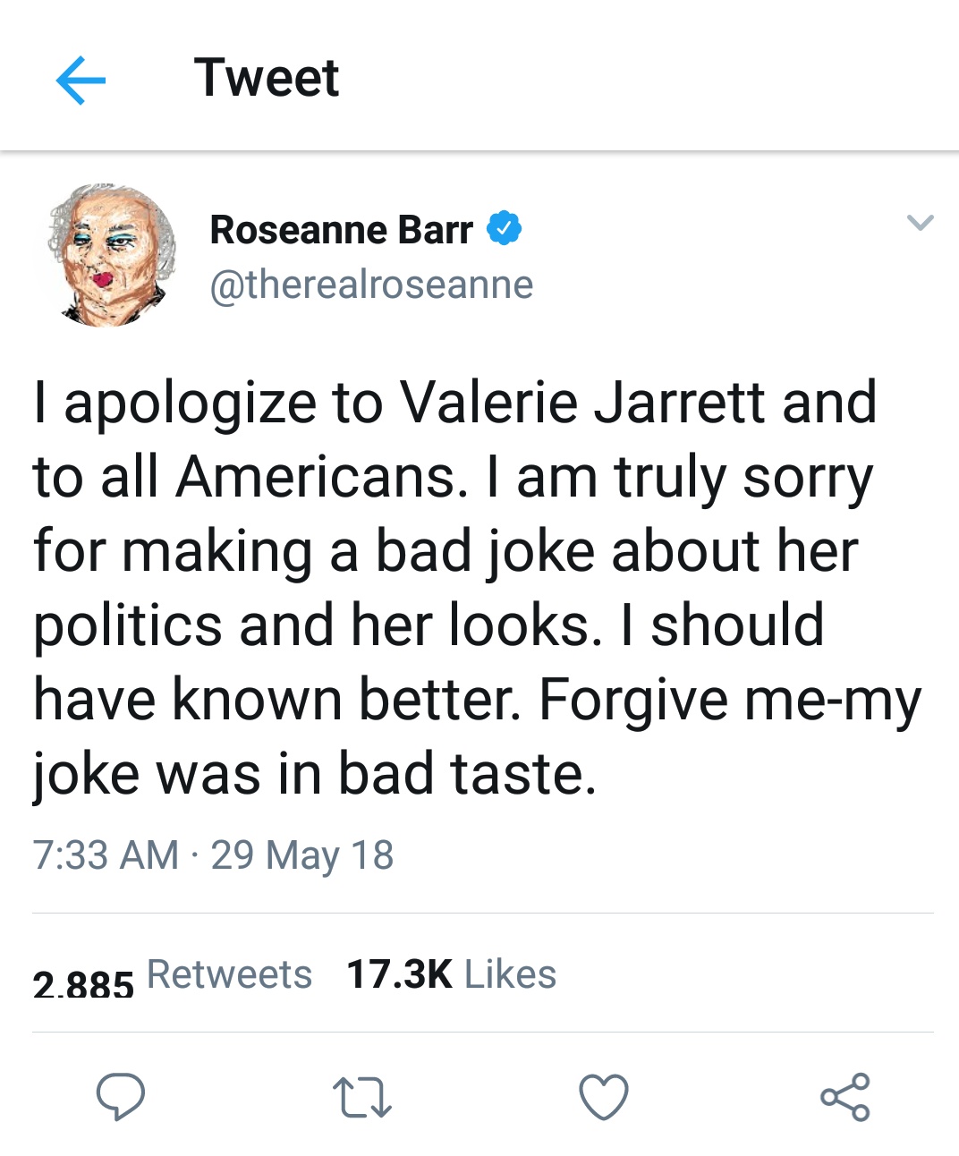Viewport: 959px width, 1156px height.
Task: Tap the speech bubble reply icon
Action: point(121,1096)
